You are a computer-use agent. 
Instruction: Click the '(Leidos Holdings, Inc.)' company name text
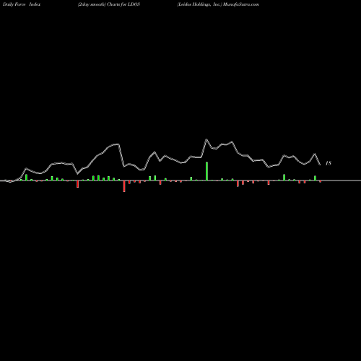pos(199,4)
